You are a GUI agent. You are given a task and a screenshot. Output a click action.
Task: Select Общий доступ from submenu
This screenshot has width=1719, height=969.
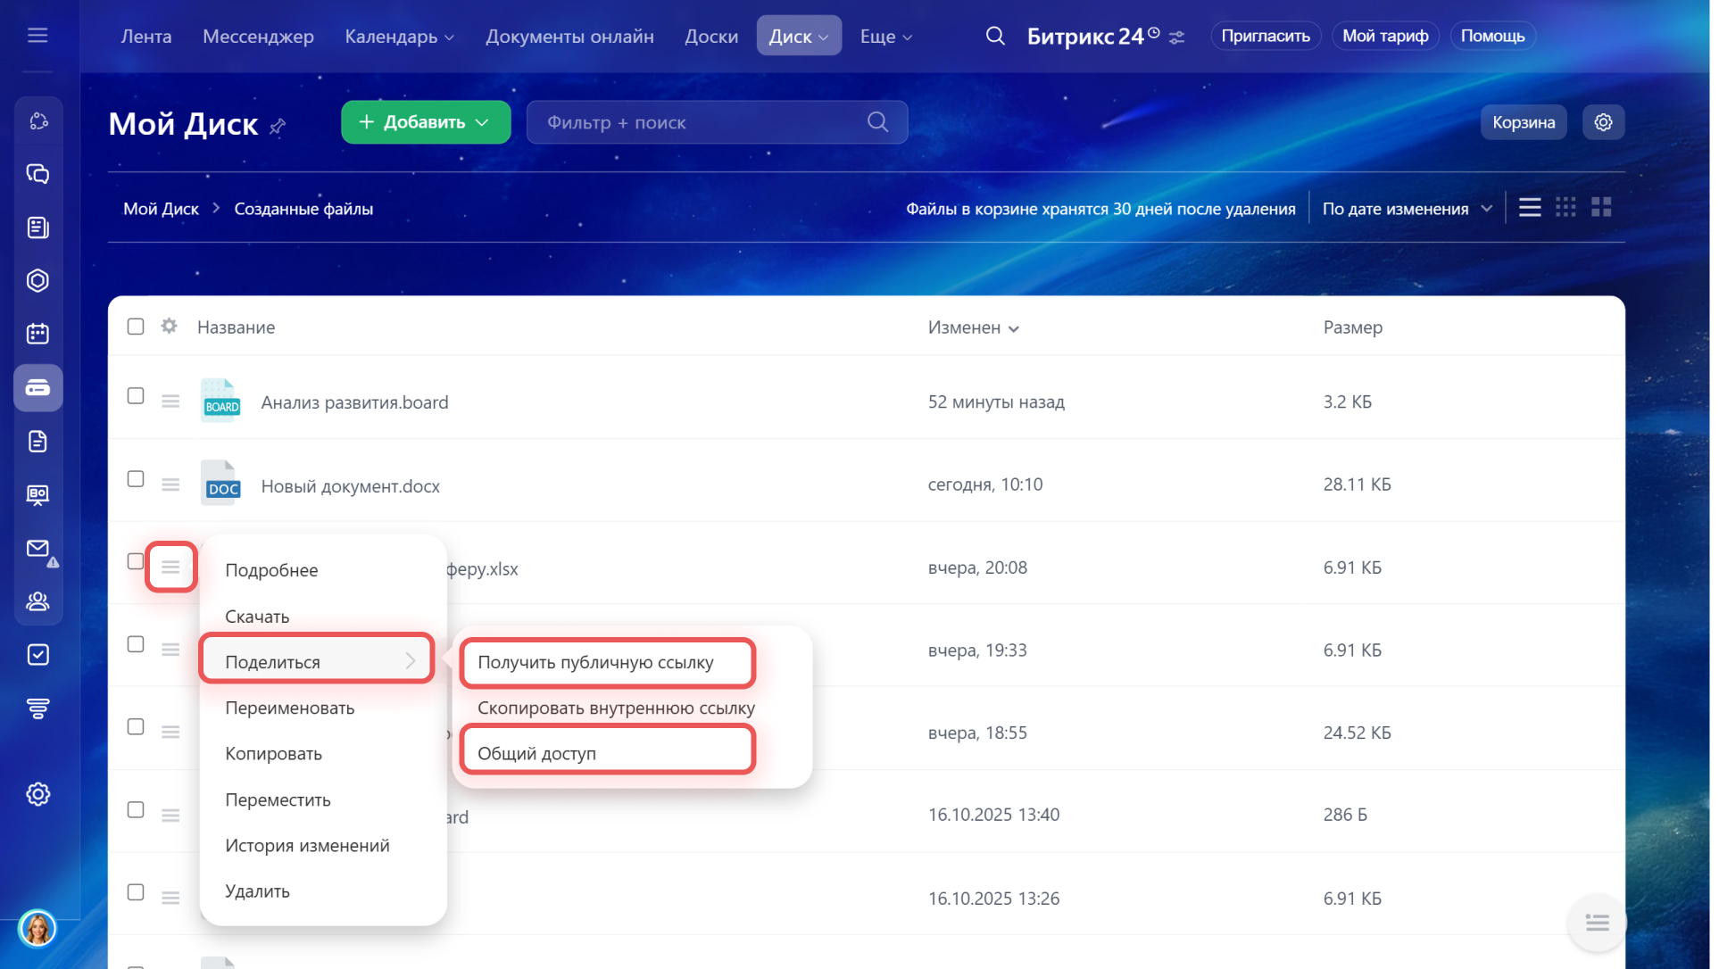(536, 753)
